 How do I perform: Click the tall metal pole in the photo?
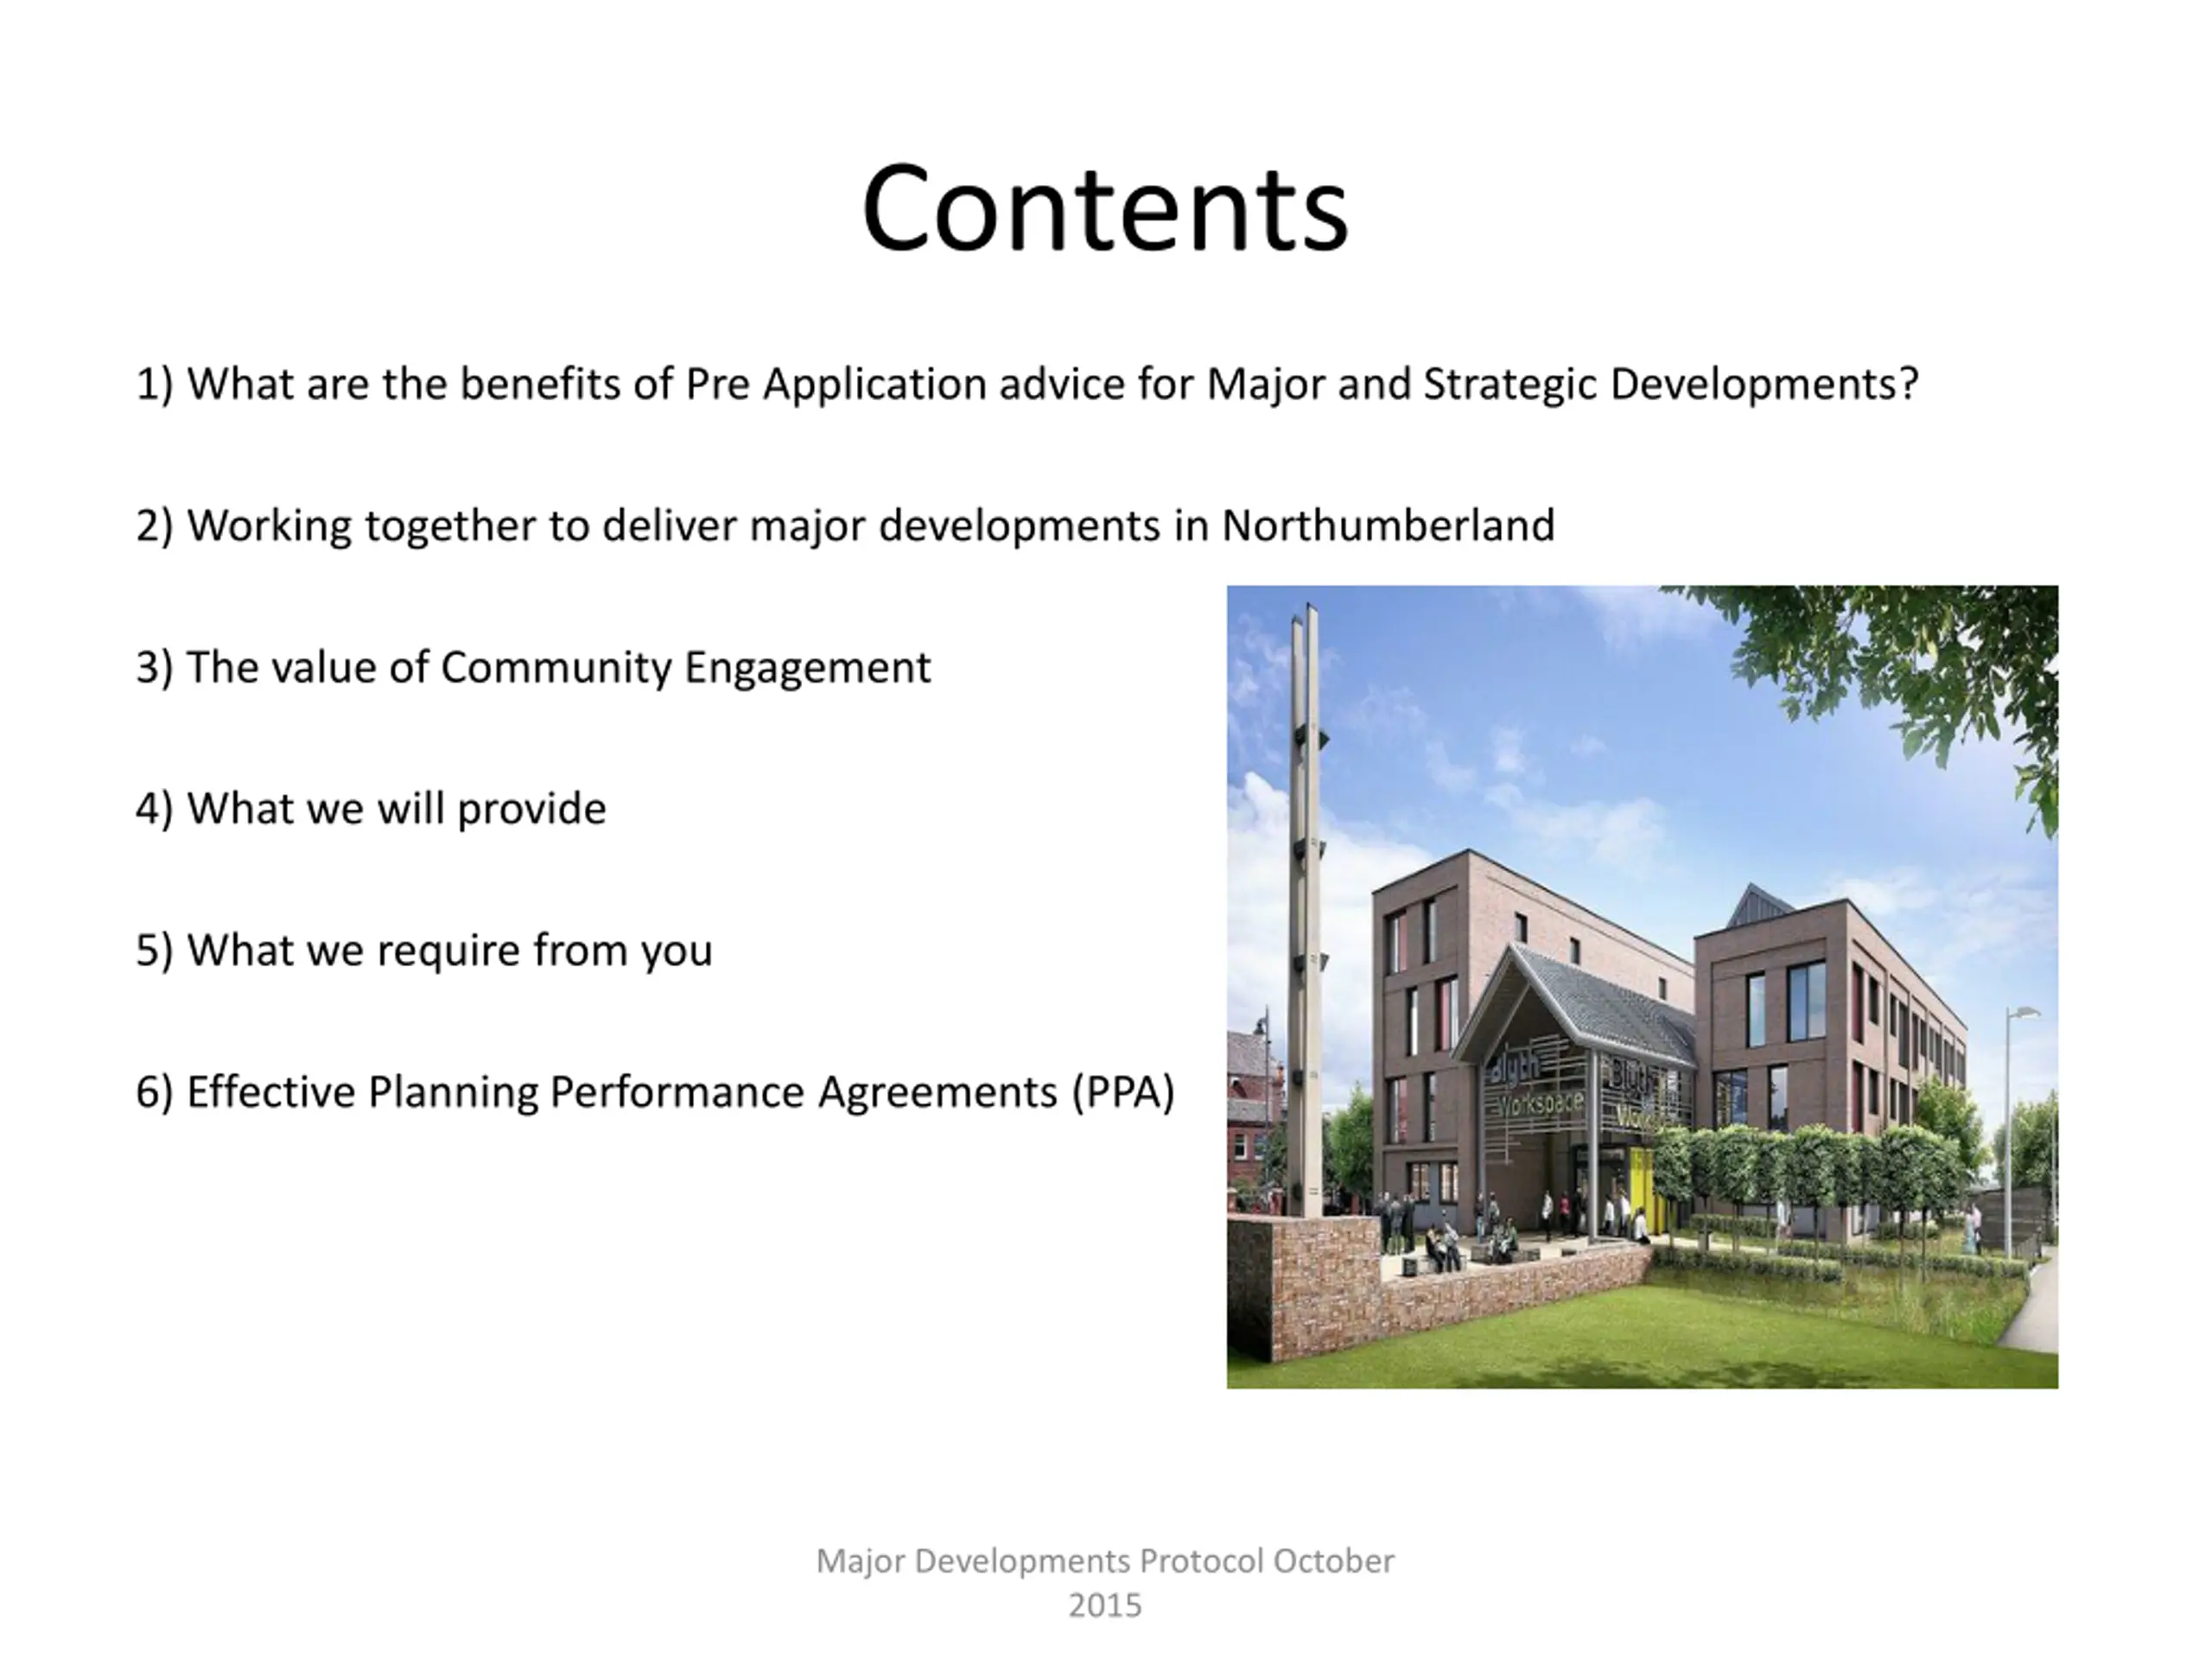pyautogui.click(x=1305, y=910)
